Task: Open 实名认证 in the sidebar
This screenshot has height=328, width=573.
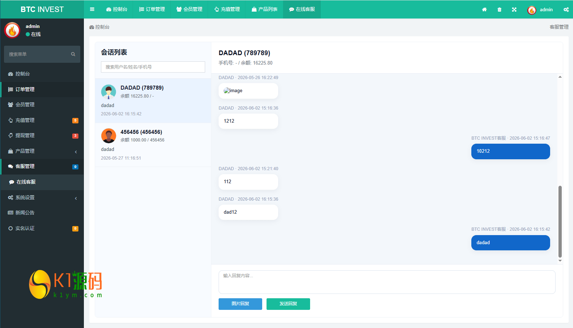Action: (42, 228)
